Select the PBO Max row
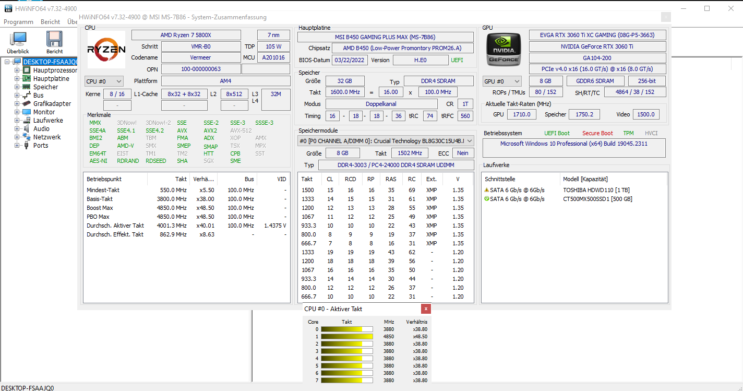 tap(186, 217)
